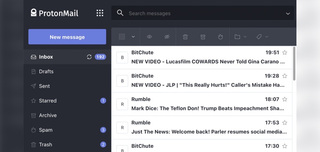Viewport: 320px width, 152px height.
Task: Refresh inbox with circular arrows icon
Action: [x=89, y=57]
